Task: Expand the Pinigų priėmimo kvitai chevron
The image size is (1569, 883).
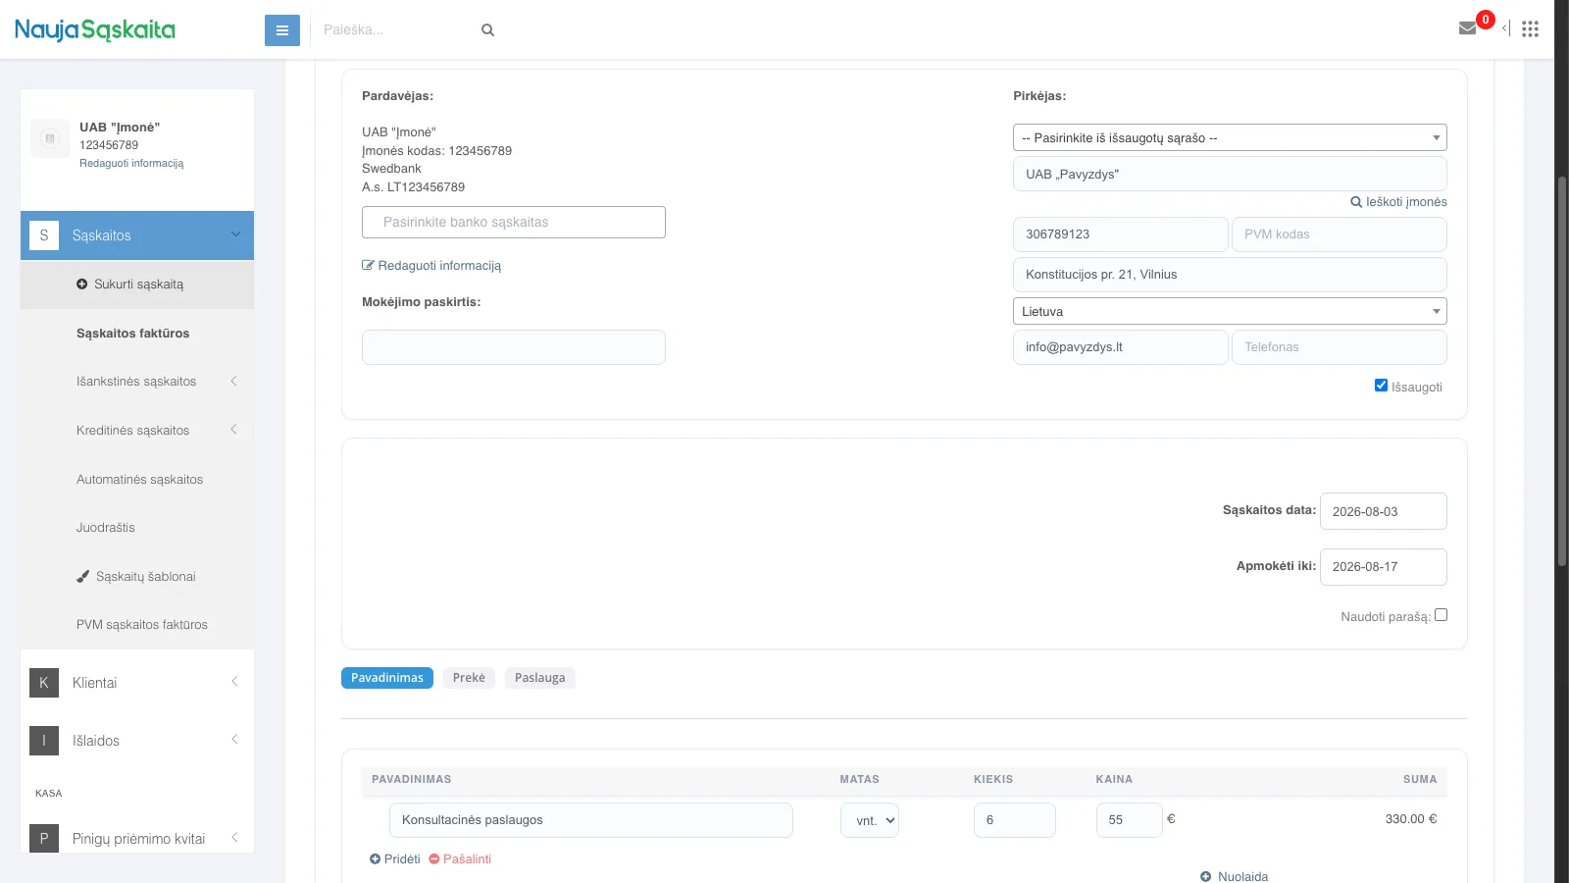Action: [x=234, y=838]
